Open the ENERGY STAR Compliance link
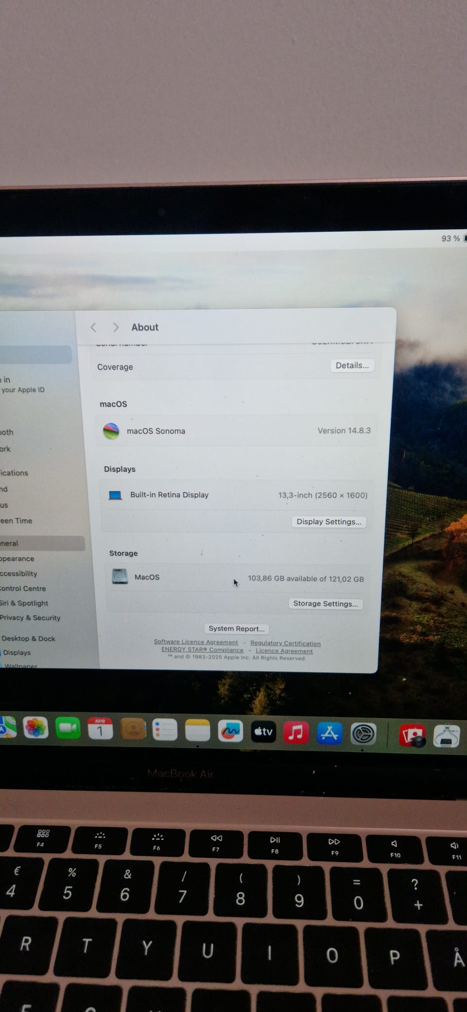Screen dimensions: 467x1012 [x=202, y=650]
